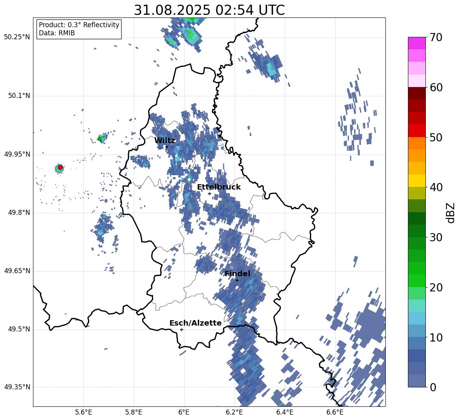Viewport: 460px width, 420px height.
Task: Select the Wiltz city label
Action: tap(165, 141)
